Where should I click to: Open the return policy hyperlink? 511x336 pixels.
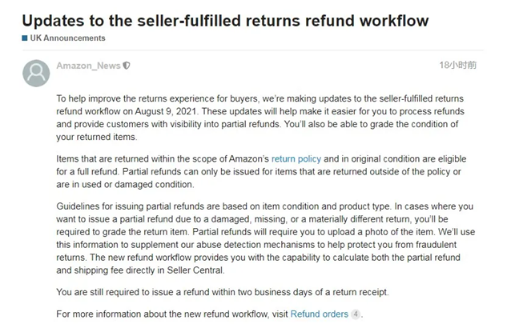coord(296,159)
